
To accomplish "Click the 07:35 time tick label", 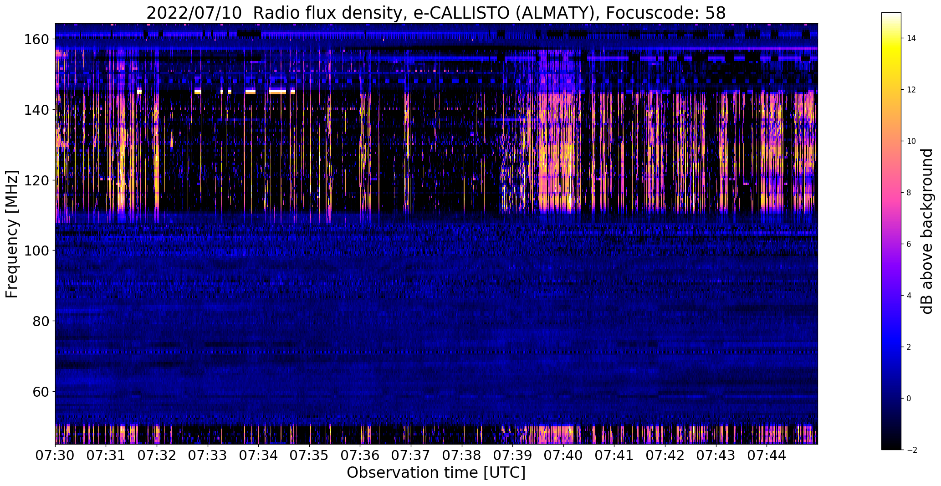I will click(310, 455).
